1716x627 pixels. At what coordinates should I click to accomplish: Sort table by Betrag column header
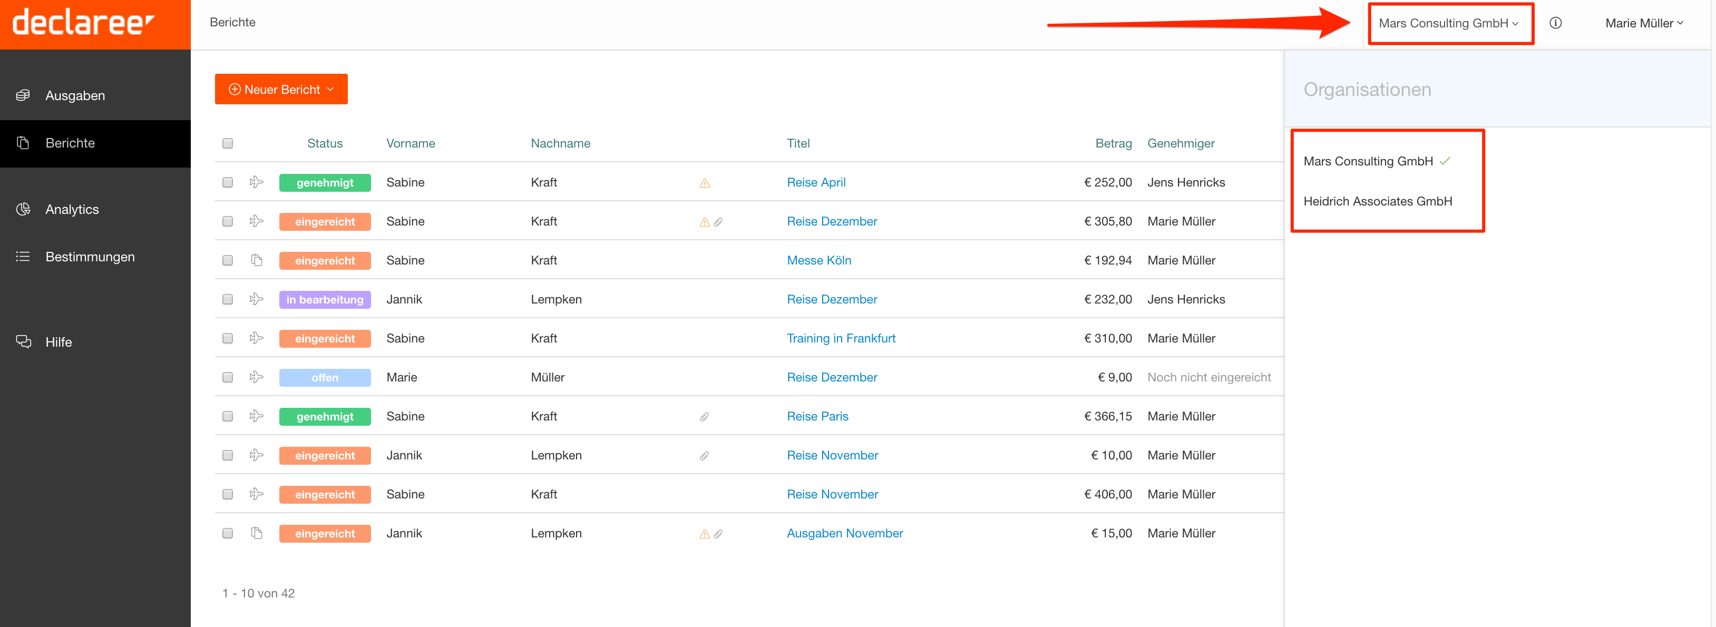(x=1113, y=143)
